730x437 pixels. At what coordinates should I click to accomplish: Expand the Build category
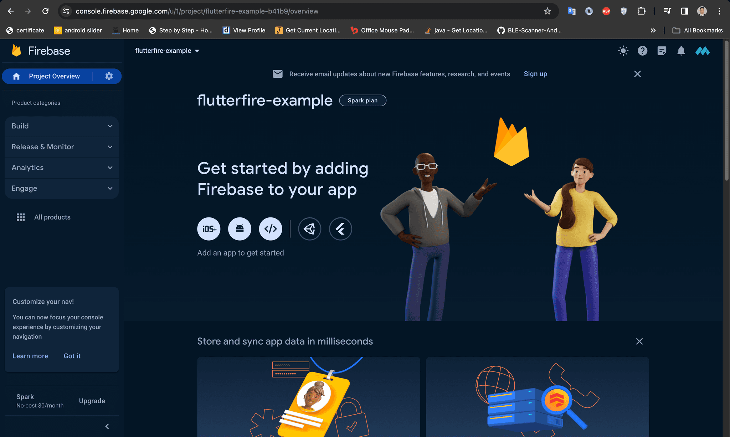[x=62, y=126]
